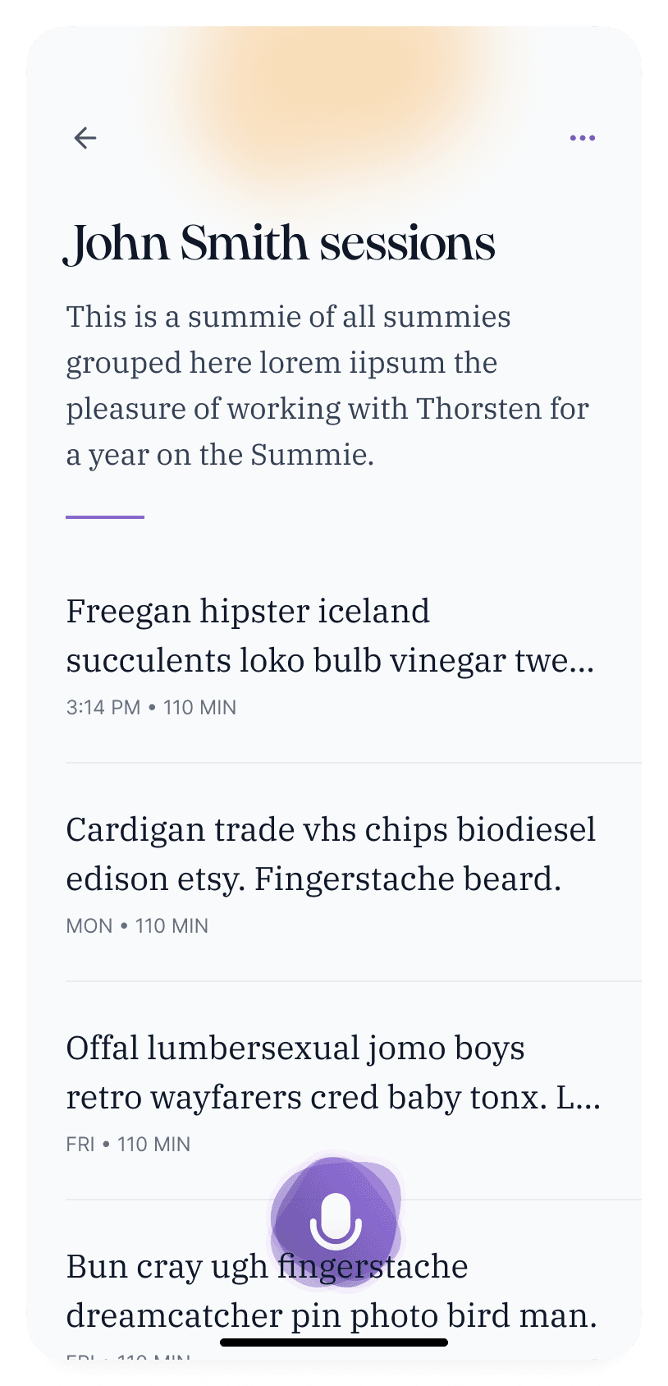Open the Freegan hipster iceland session
This screenshot has height=1386, width=668.
(328, 636)
